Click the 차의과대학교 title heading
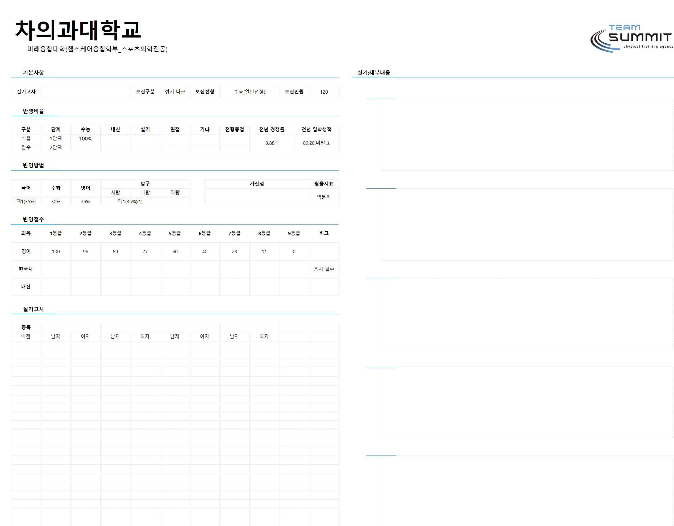The width and height of the screenshot is (674, 526). tap(78, 30)
